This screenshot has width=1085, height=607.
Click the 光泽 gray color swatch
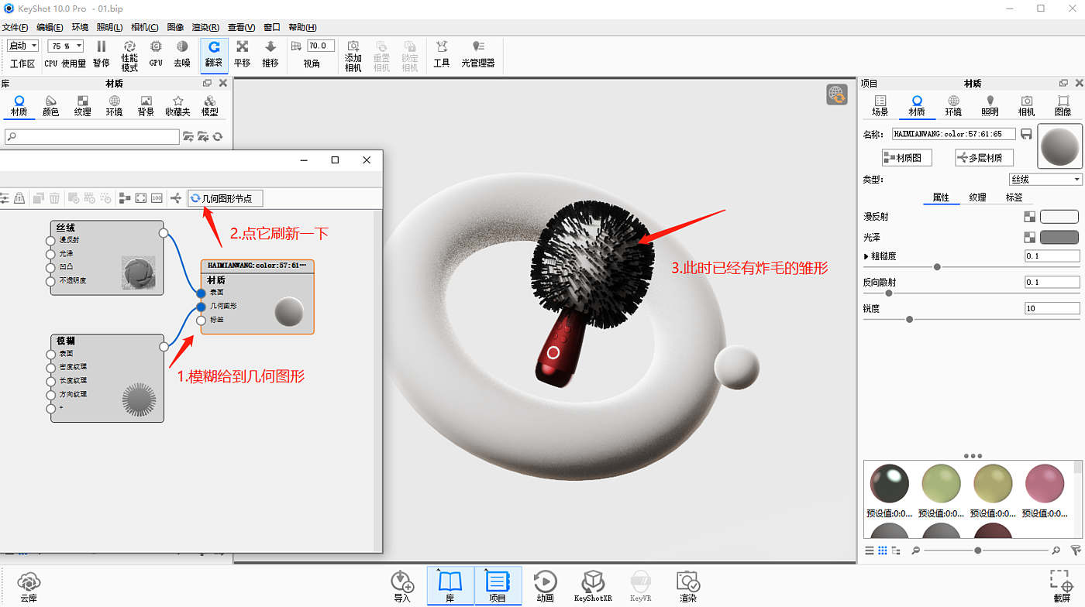(1059, 237)
